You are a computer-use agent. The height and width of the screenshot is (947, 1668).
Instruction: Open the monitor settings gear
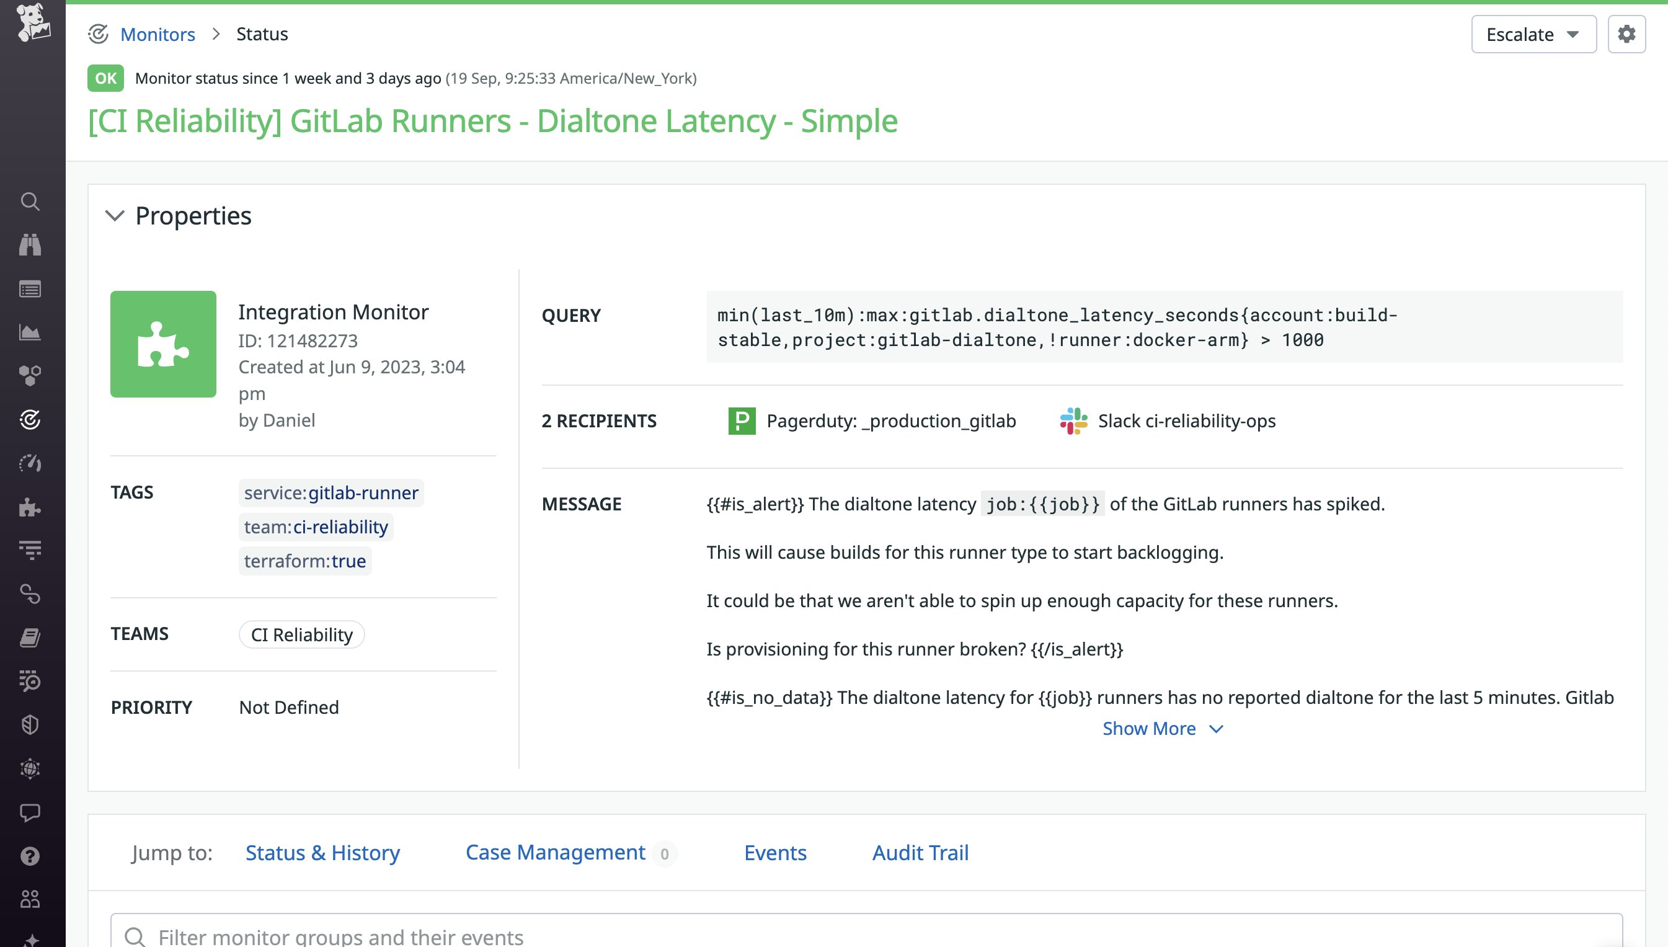1627,34
